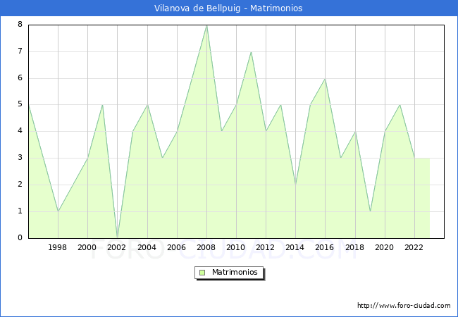Click the y-axis label 0
Screen dimensions: 458x317
[20, 238]
